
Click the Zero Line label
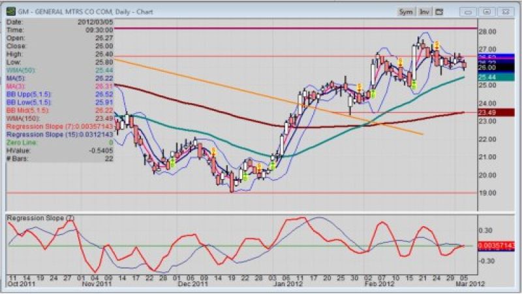click(x=22, y=142)
